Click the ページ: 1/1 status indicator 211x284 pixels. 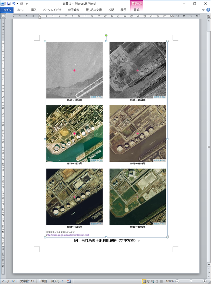tap(9, 281)
